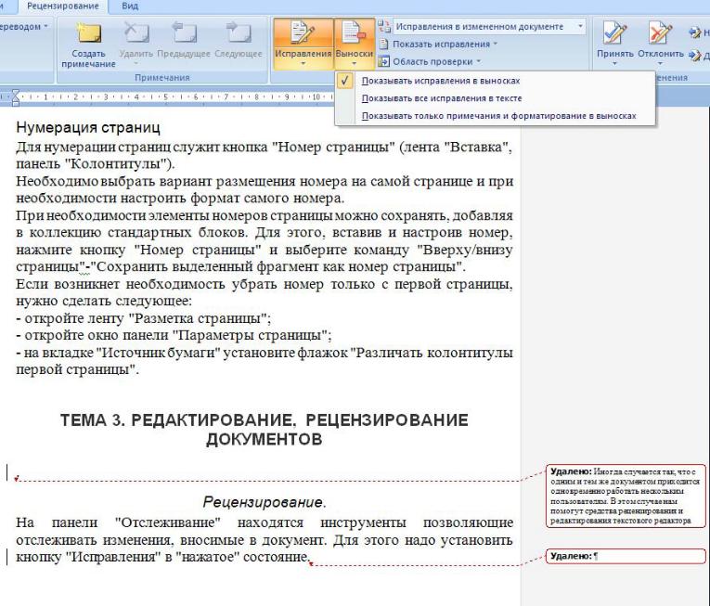The height and width of the screenshot is (606, 710).
Task: Open the Область проверки dropdown
Action: [x=436, y=61]
